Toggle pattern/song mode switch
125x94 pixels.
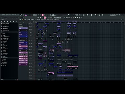(x=26, y=15)
